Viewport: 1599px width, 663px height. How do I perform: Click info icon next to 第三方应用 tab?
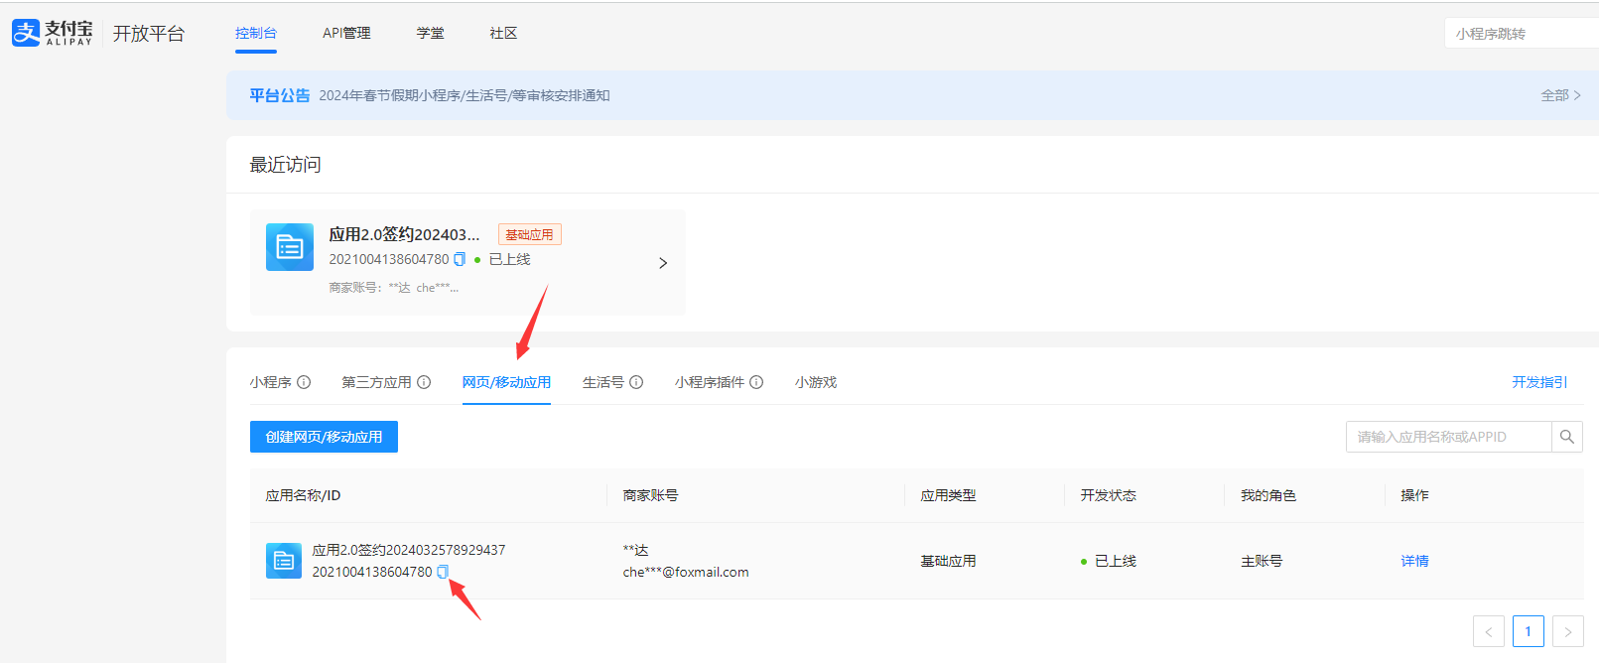[x=424, y=382]
